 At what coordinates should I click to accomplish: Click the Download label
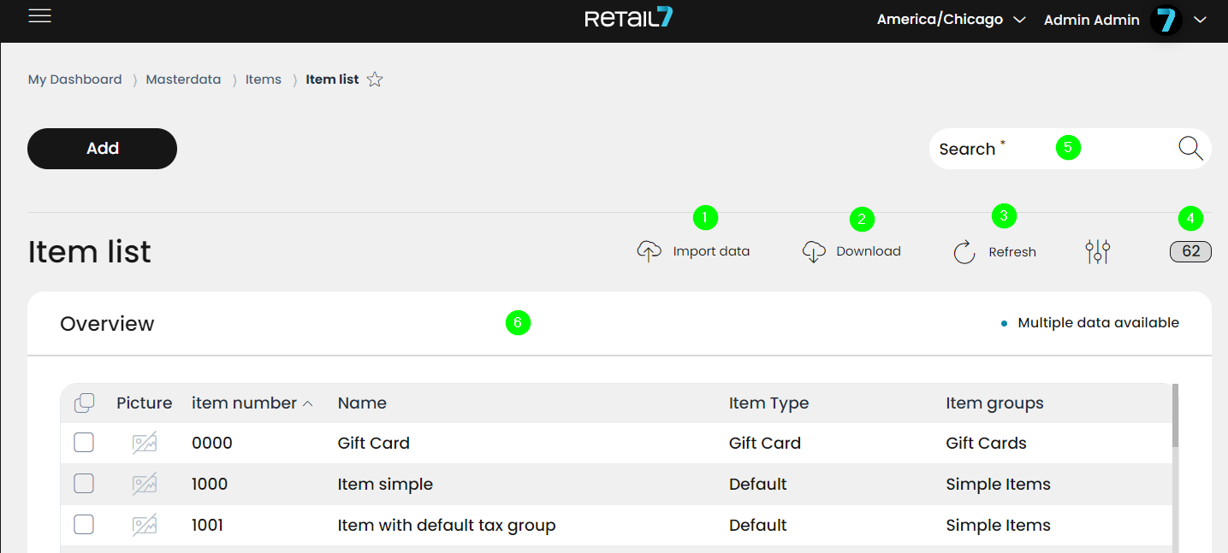tap(869, 251)
